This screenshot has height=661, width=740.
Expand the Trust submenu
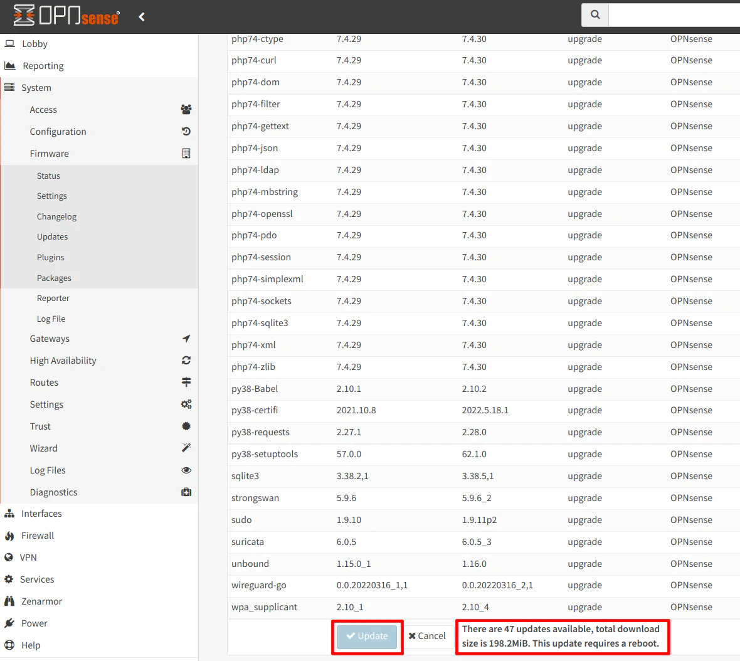40,426
